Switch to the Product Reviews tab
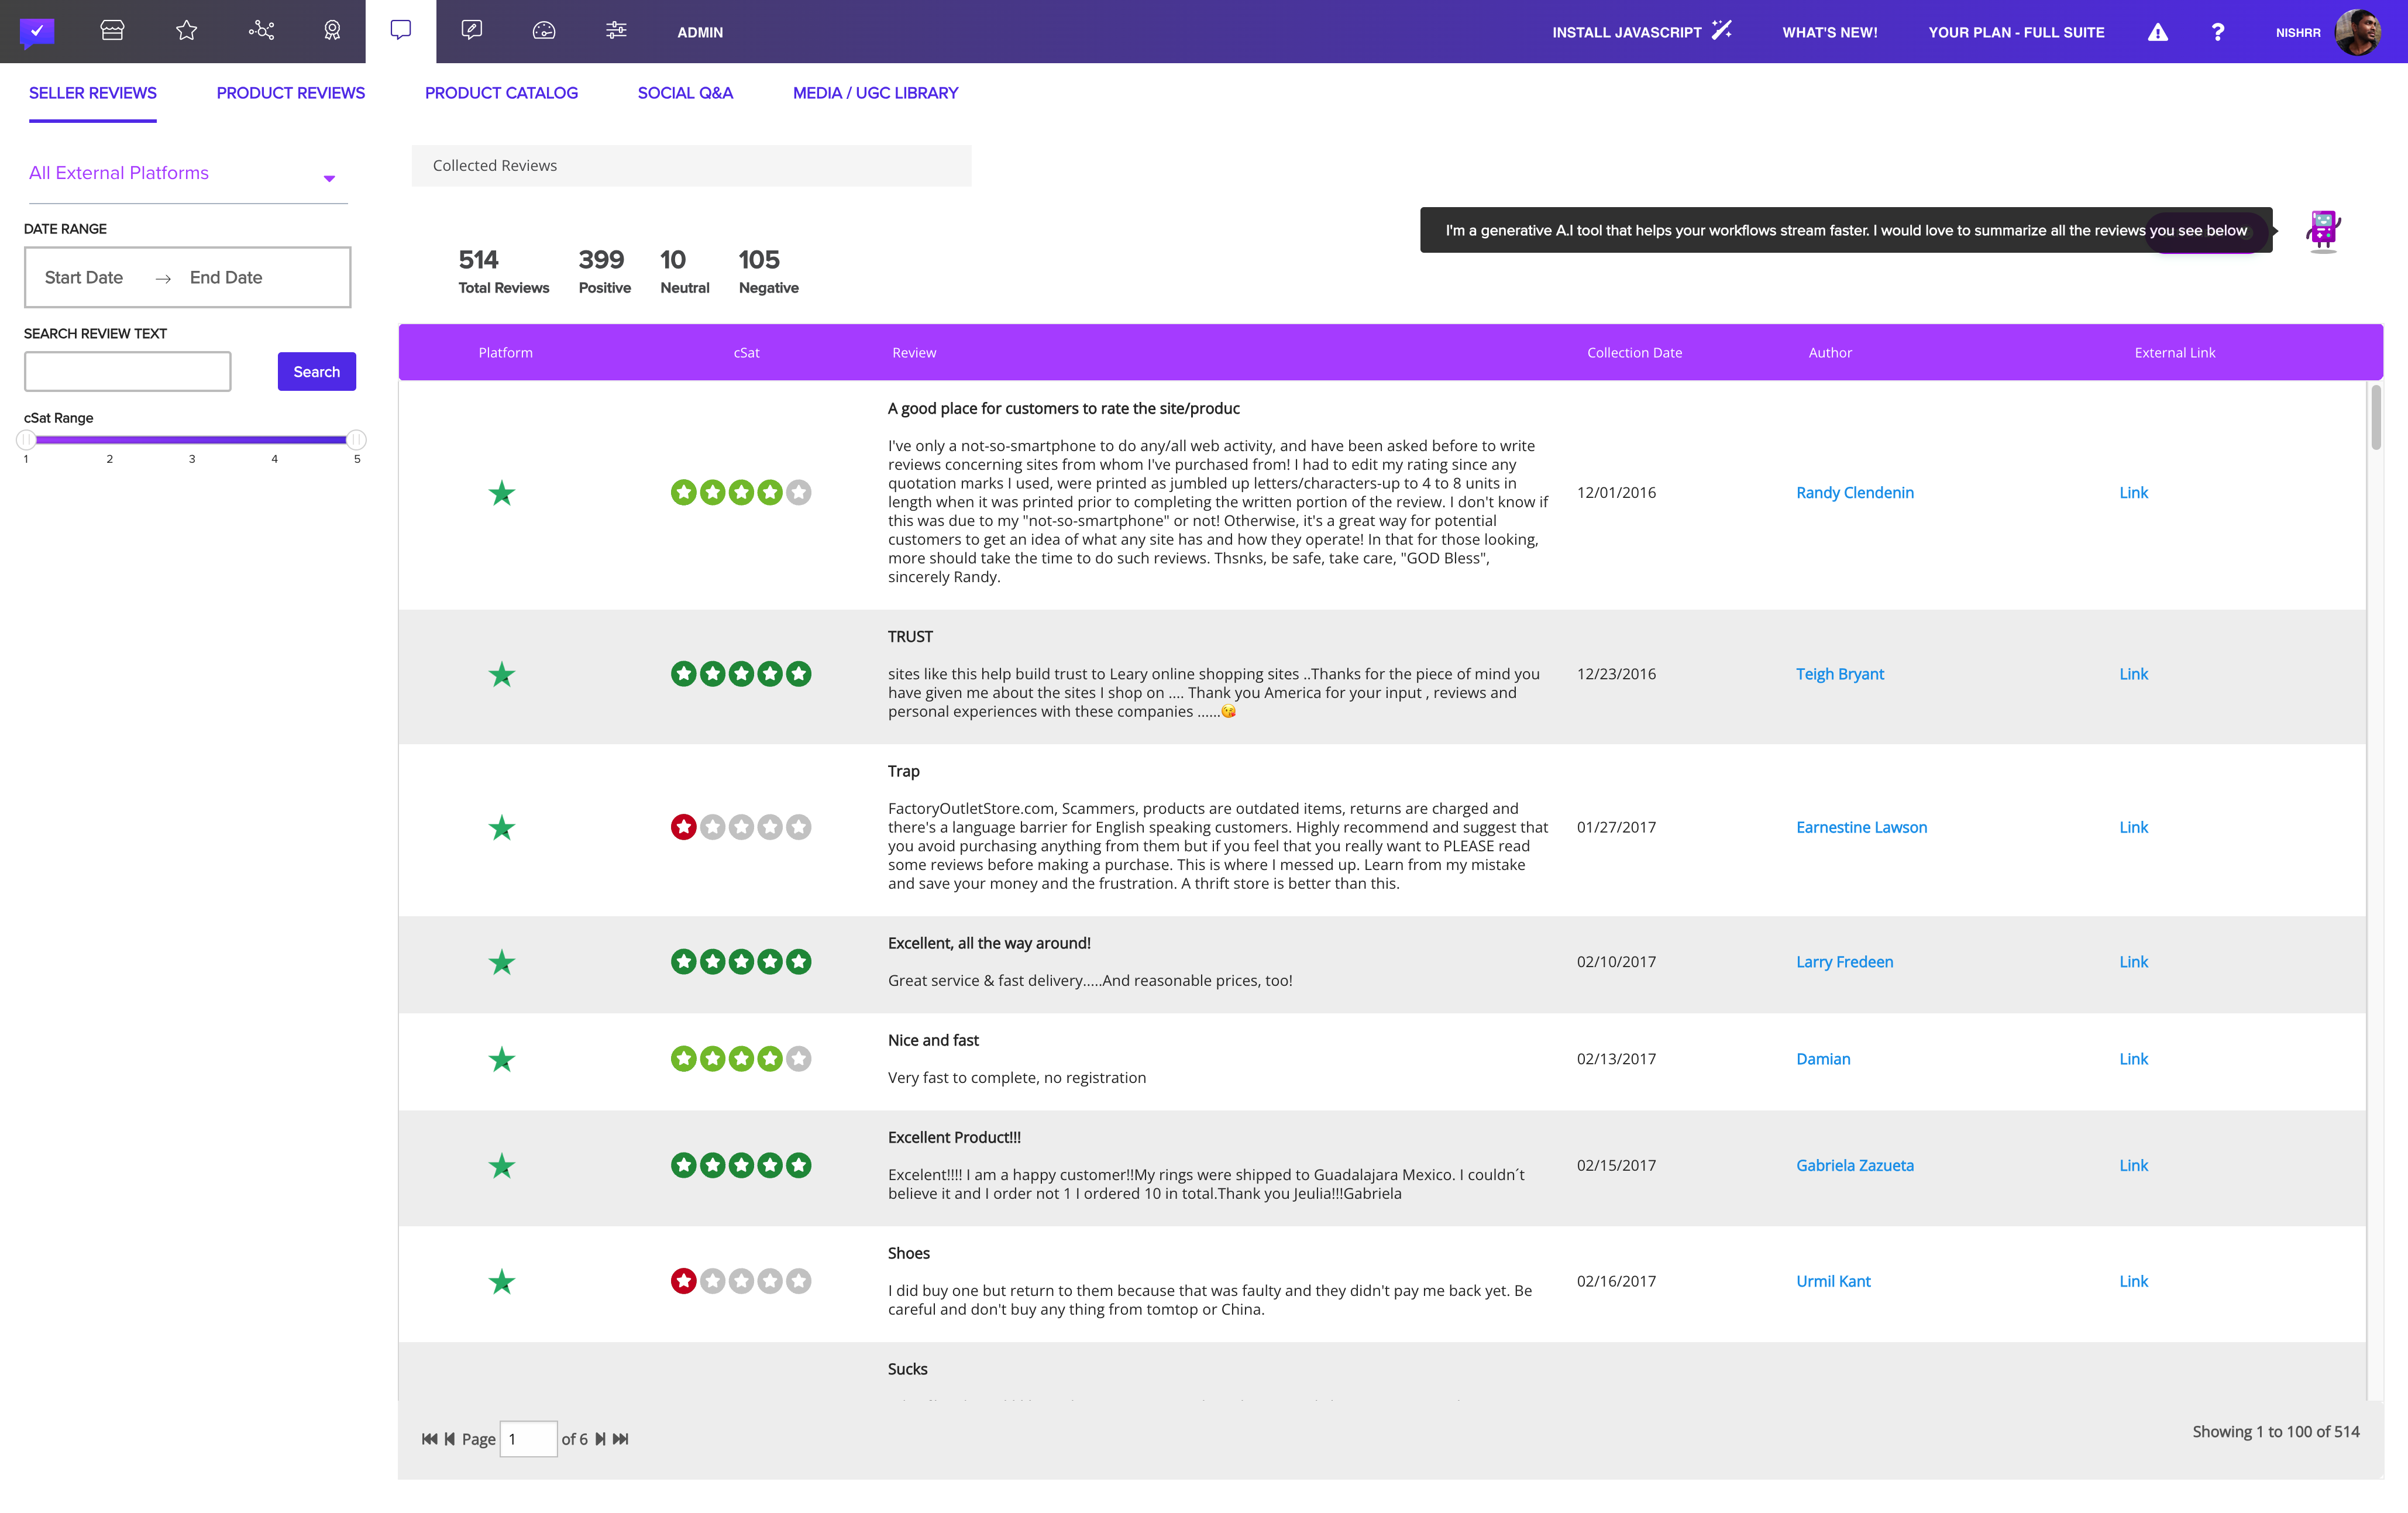Viewport: 2408px width, 1513px height. coord(291,93)
